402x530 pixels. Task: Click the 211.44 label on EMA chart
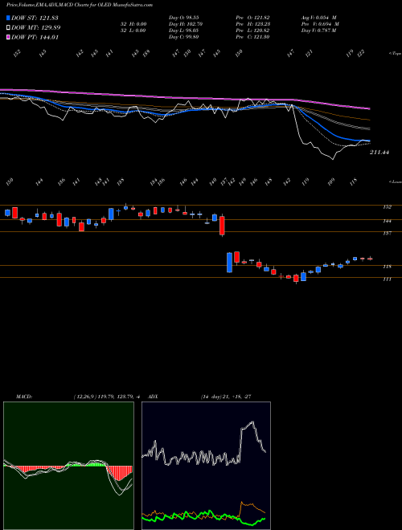379,153
